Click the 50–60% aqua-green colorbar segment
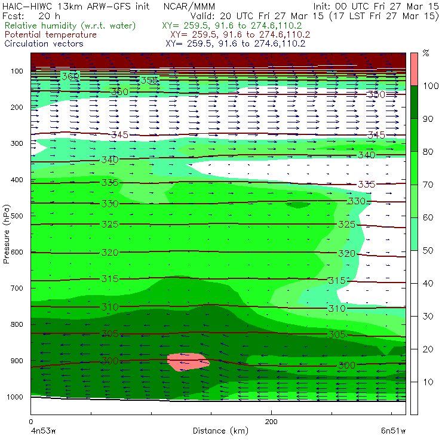442x442 pixels. [x=414, y=234]
